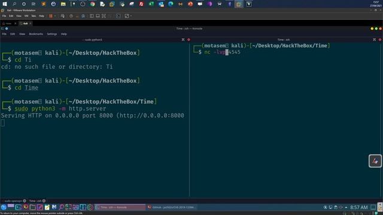This screenshot has height=215, width=383.
Task: Switch to the GitHub browser window task
Action: point(172,207)
